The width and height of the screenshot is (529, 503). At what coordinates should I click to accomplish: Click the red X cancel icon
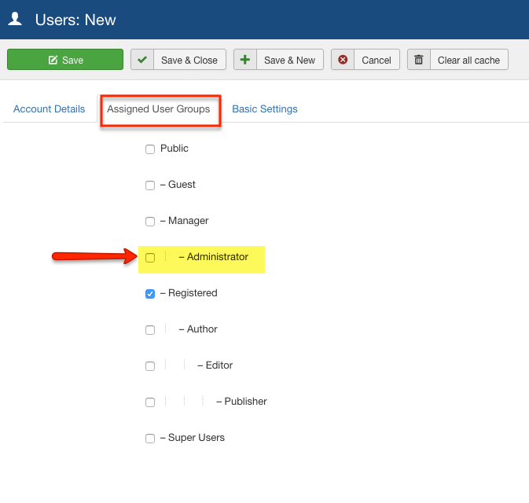click(343, 60)
